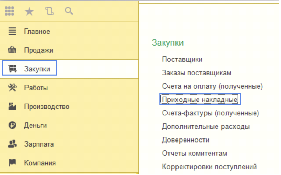Open the sections grid menu icon
The height and width of the screenshot is (175, 281).
pyautogui.click(x=9, y=11)
